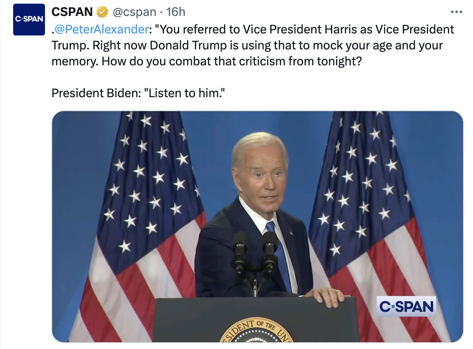Click the C-SPAN watermark on the video
The image size is (473, 349).
pos(406,307)
